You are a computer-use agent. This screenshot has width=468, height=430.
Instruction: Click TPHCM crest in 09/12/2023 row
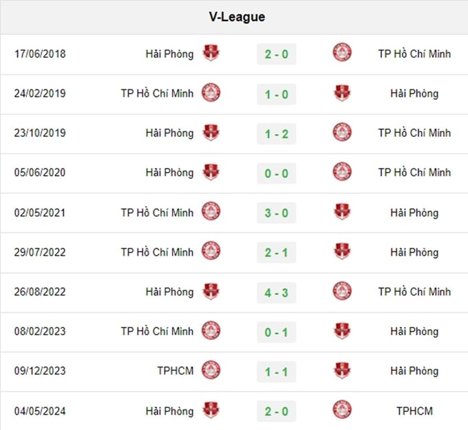coord(211,370)
